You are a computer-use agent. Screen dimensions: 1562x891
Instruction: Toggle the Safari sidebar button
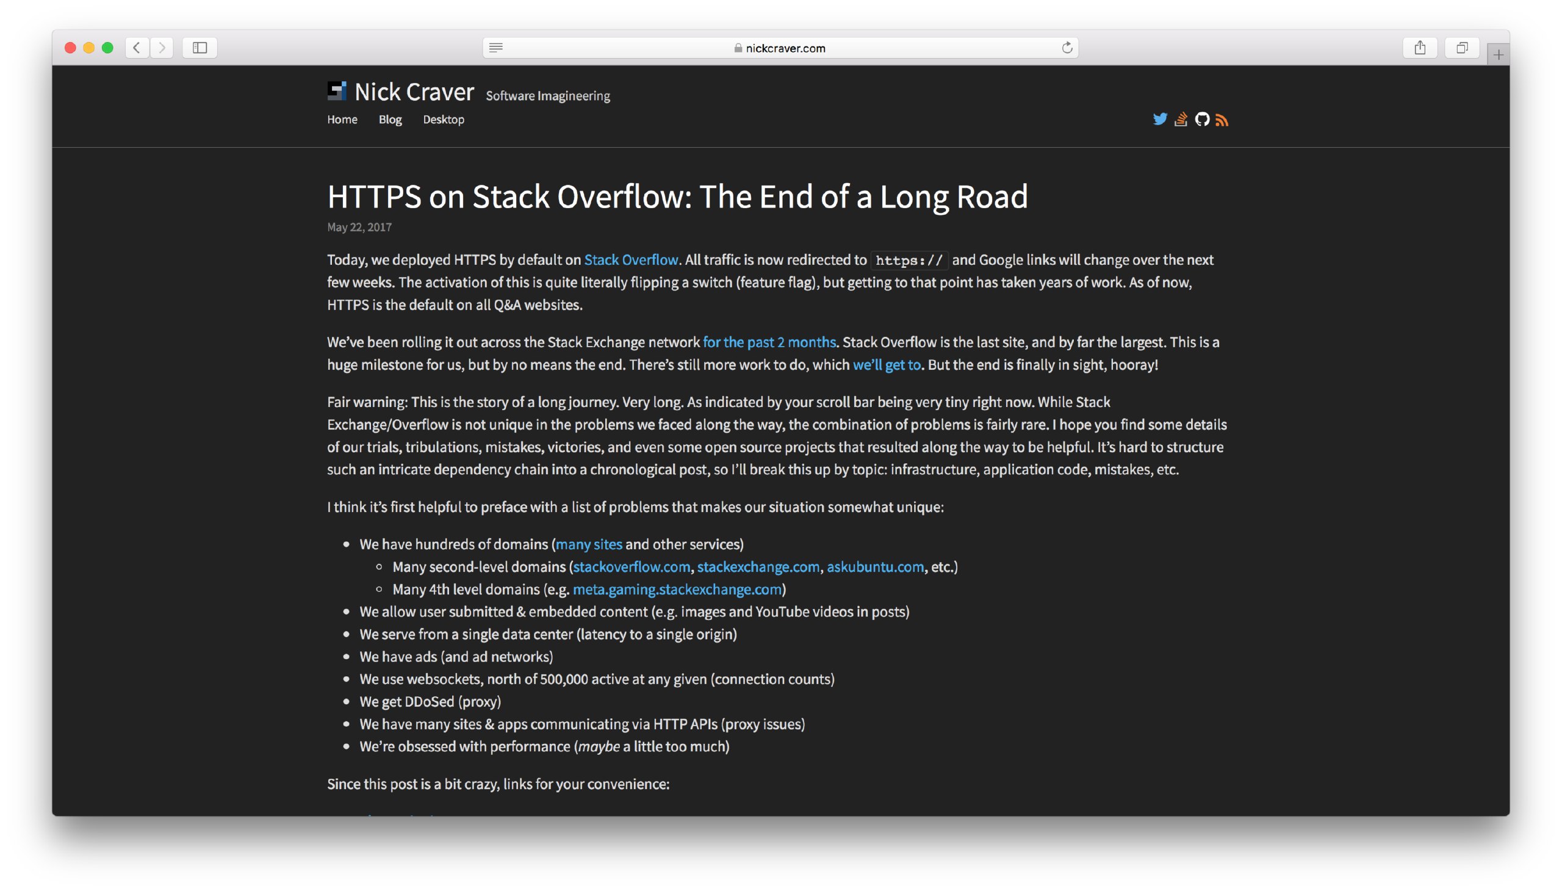coord(200,48)
